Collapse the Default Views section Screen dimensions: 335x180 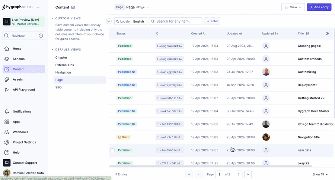[x=52, y=49]
